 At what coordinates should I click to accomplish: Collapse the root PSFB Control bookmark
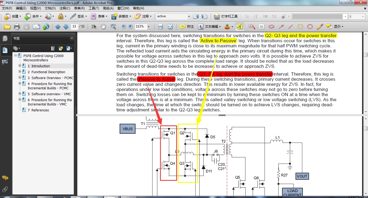click(16, 55)
